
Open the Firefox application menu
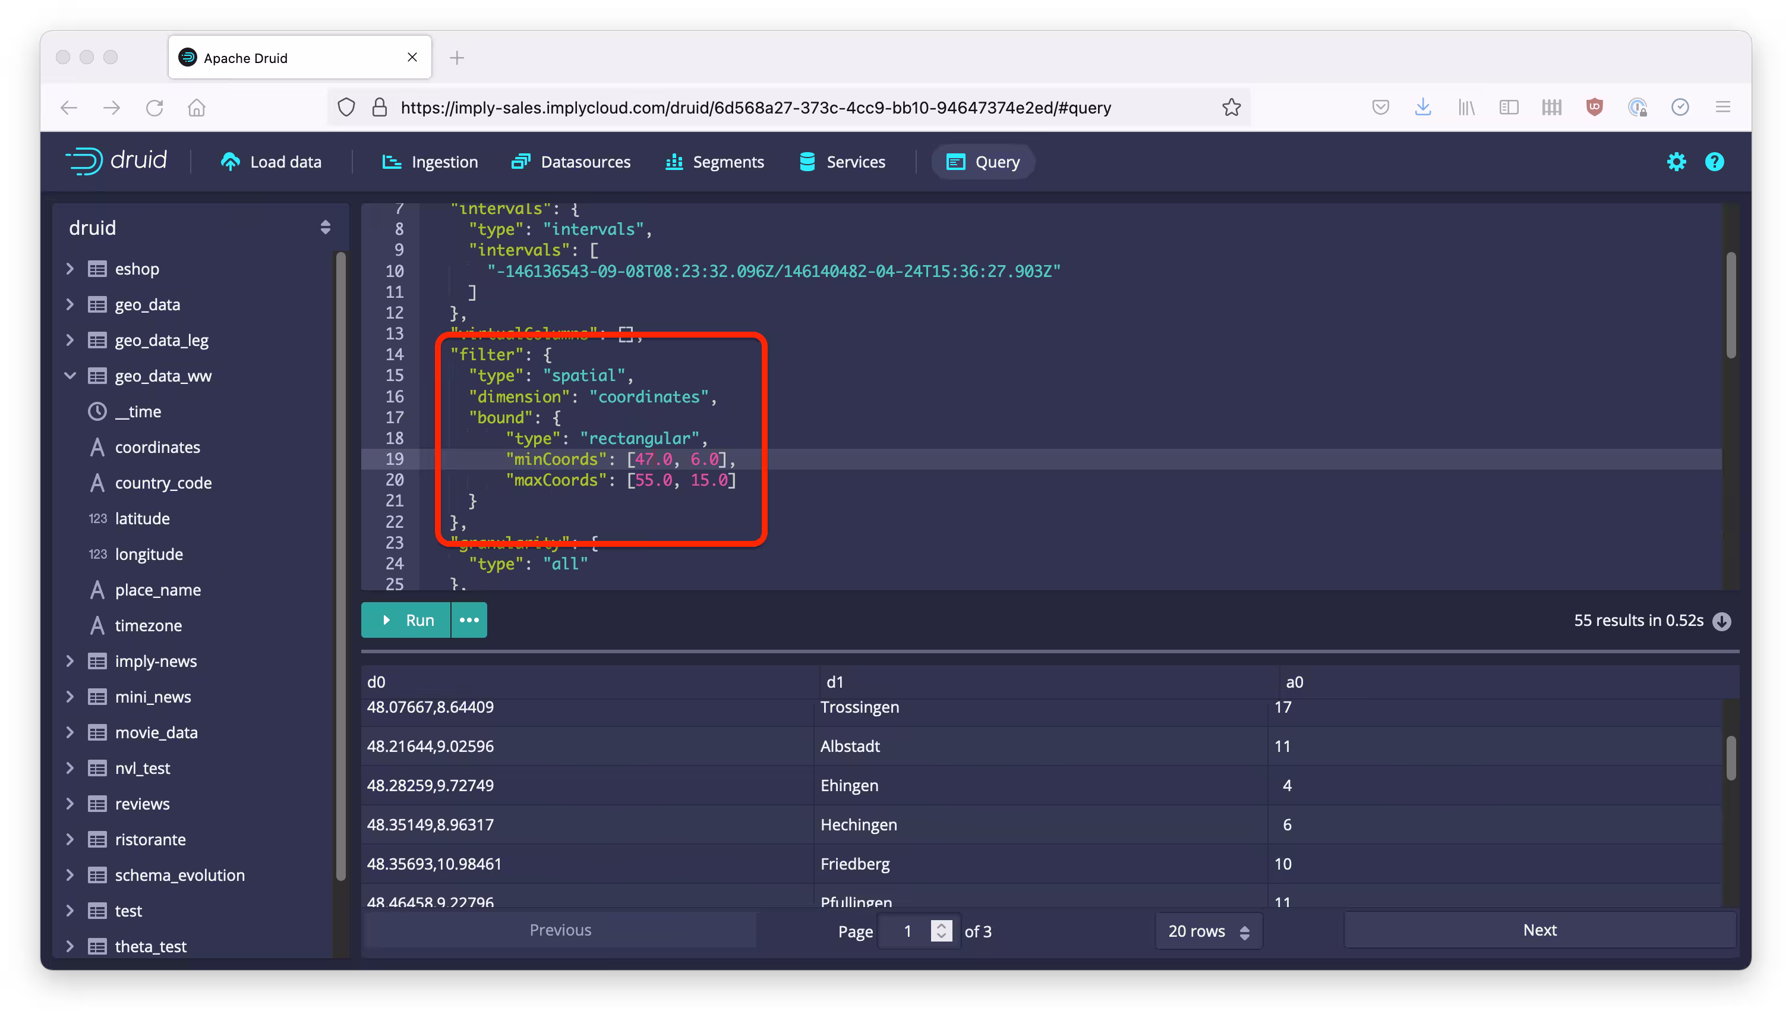point(1723,107)
